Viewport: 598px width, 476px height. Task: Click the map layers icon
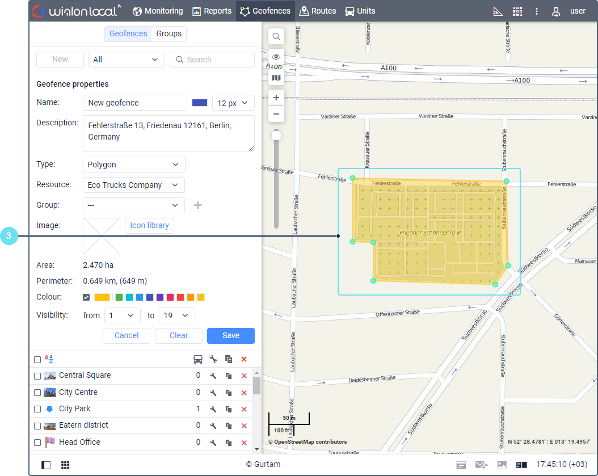(276, 78)
